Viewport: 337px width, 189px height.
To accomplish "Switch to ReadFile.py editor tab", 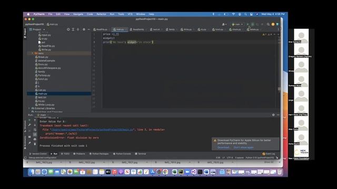I will pos(101,29).
